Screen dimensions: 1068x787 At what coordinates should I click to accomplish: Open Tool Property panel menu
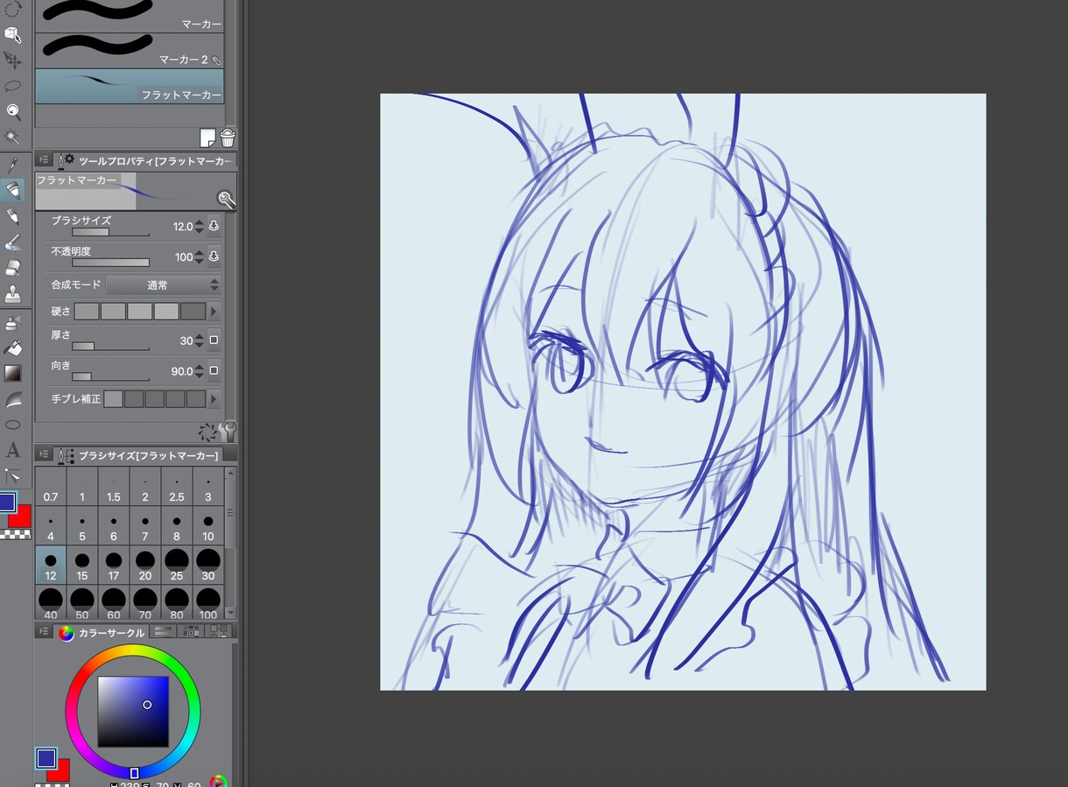click(x=44, y=160)
